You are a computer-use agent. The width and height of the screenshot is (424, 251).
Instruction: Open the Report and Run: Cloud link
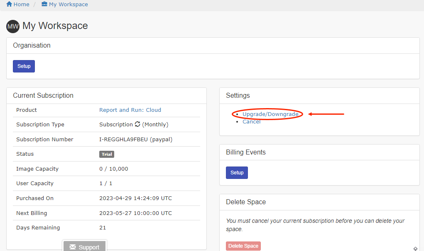click(x=130, y=110)
